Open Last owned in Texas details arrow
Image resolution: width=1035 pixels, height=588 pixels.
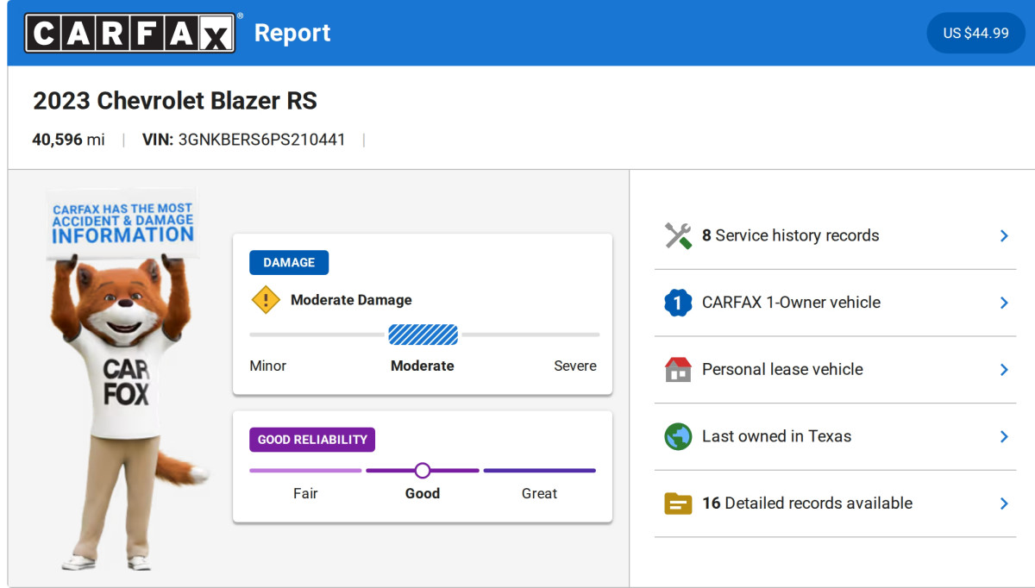1004,436
